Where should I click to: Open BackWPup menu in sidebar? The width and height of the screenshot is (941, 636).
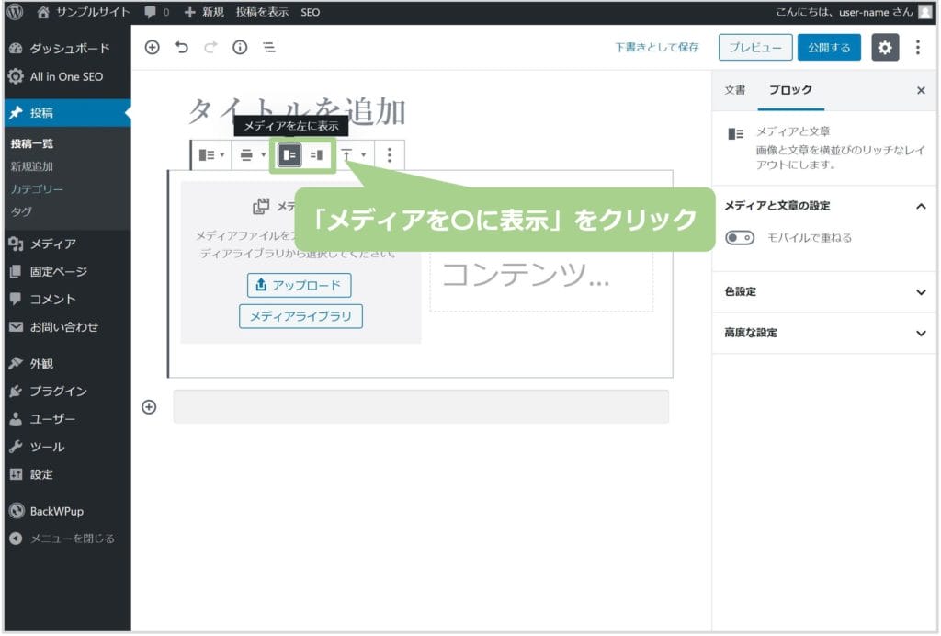tap(67, 512)
